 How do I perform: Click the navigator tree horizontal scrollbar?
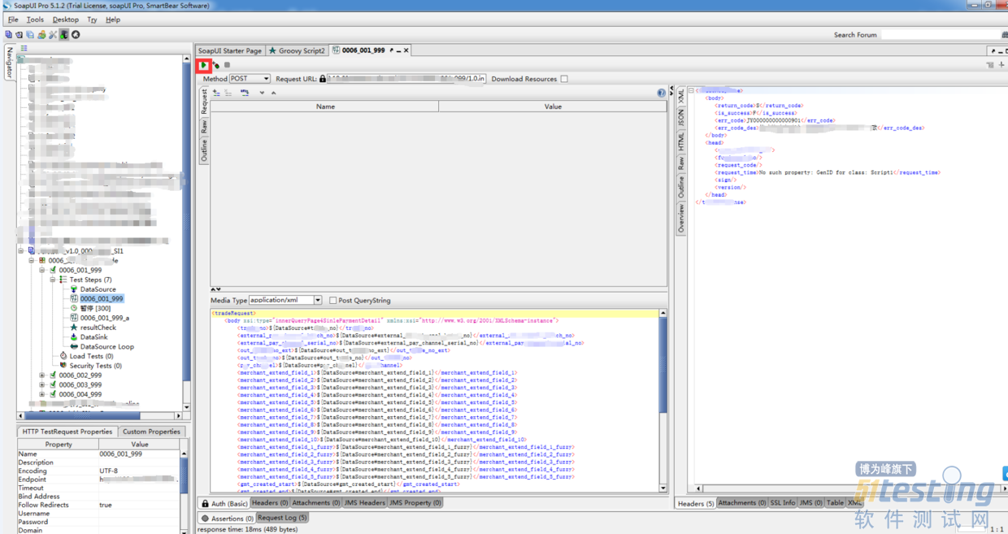pos(101,416)
